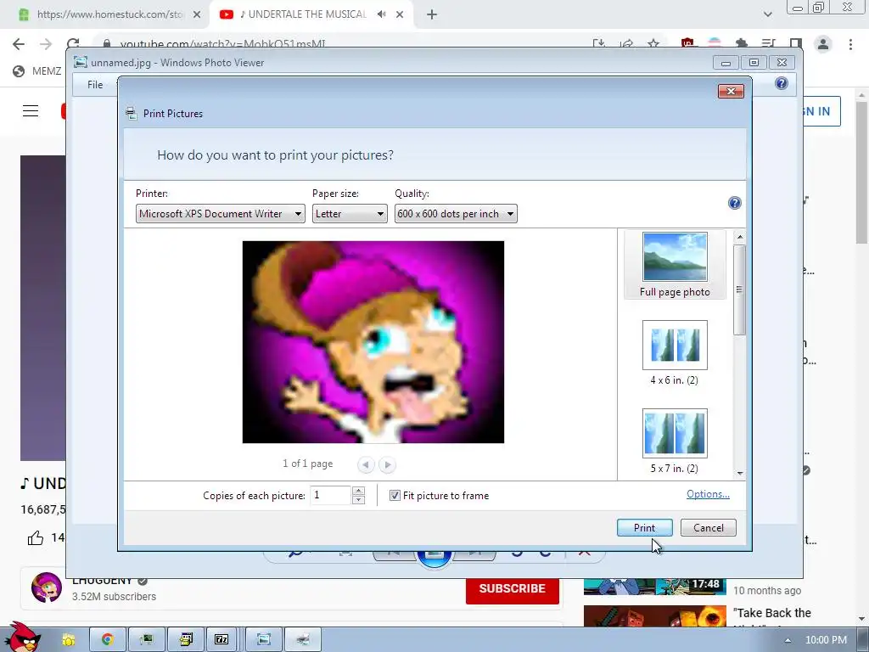The width and height of the screenshot is (869, 652).
Task: Close the homestuck.com tab
Action: click(197, 15)
